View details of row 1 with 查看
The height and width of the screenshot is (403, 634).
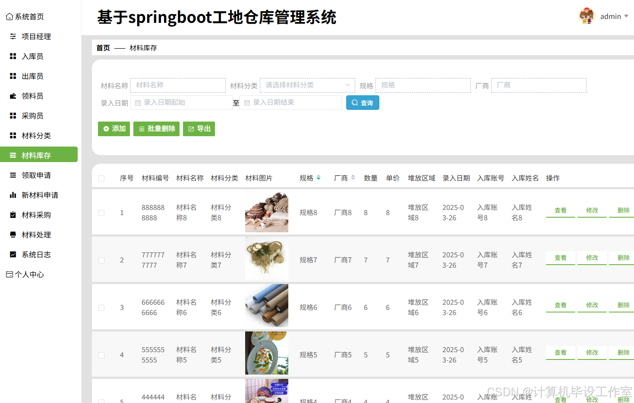click(x=560, y=210)
